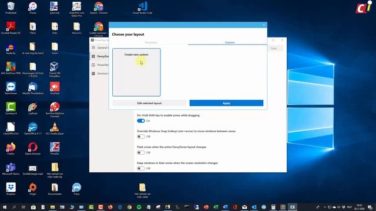Enable Flash zones when layout changes toggle
The width and height of the screenshot is (376, 211).
tap(141, 152)
